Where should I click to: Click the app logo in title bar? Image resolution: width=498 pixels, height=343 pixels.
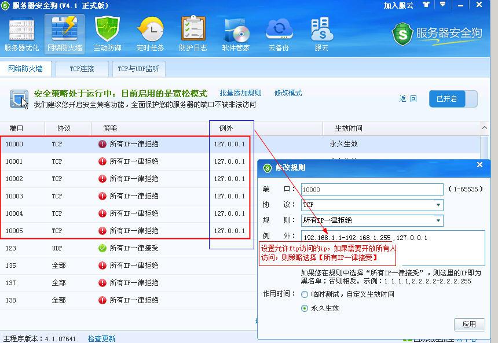[5, 5]
